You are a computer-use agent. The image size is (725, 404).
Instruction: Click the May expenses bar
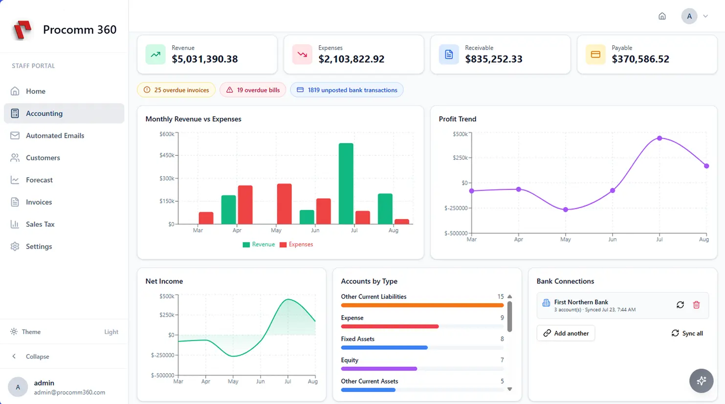click(x=285, y=204)
